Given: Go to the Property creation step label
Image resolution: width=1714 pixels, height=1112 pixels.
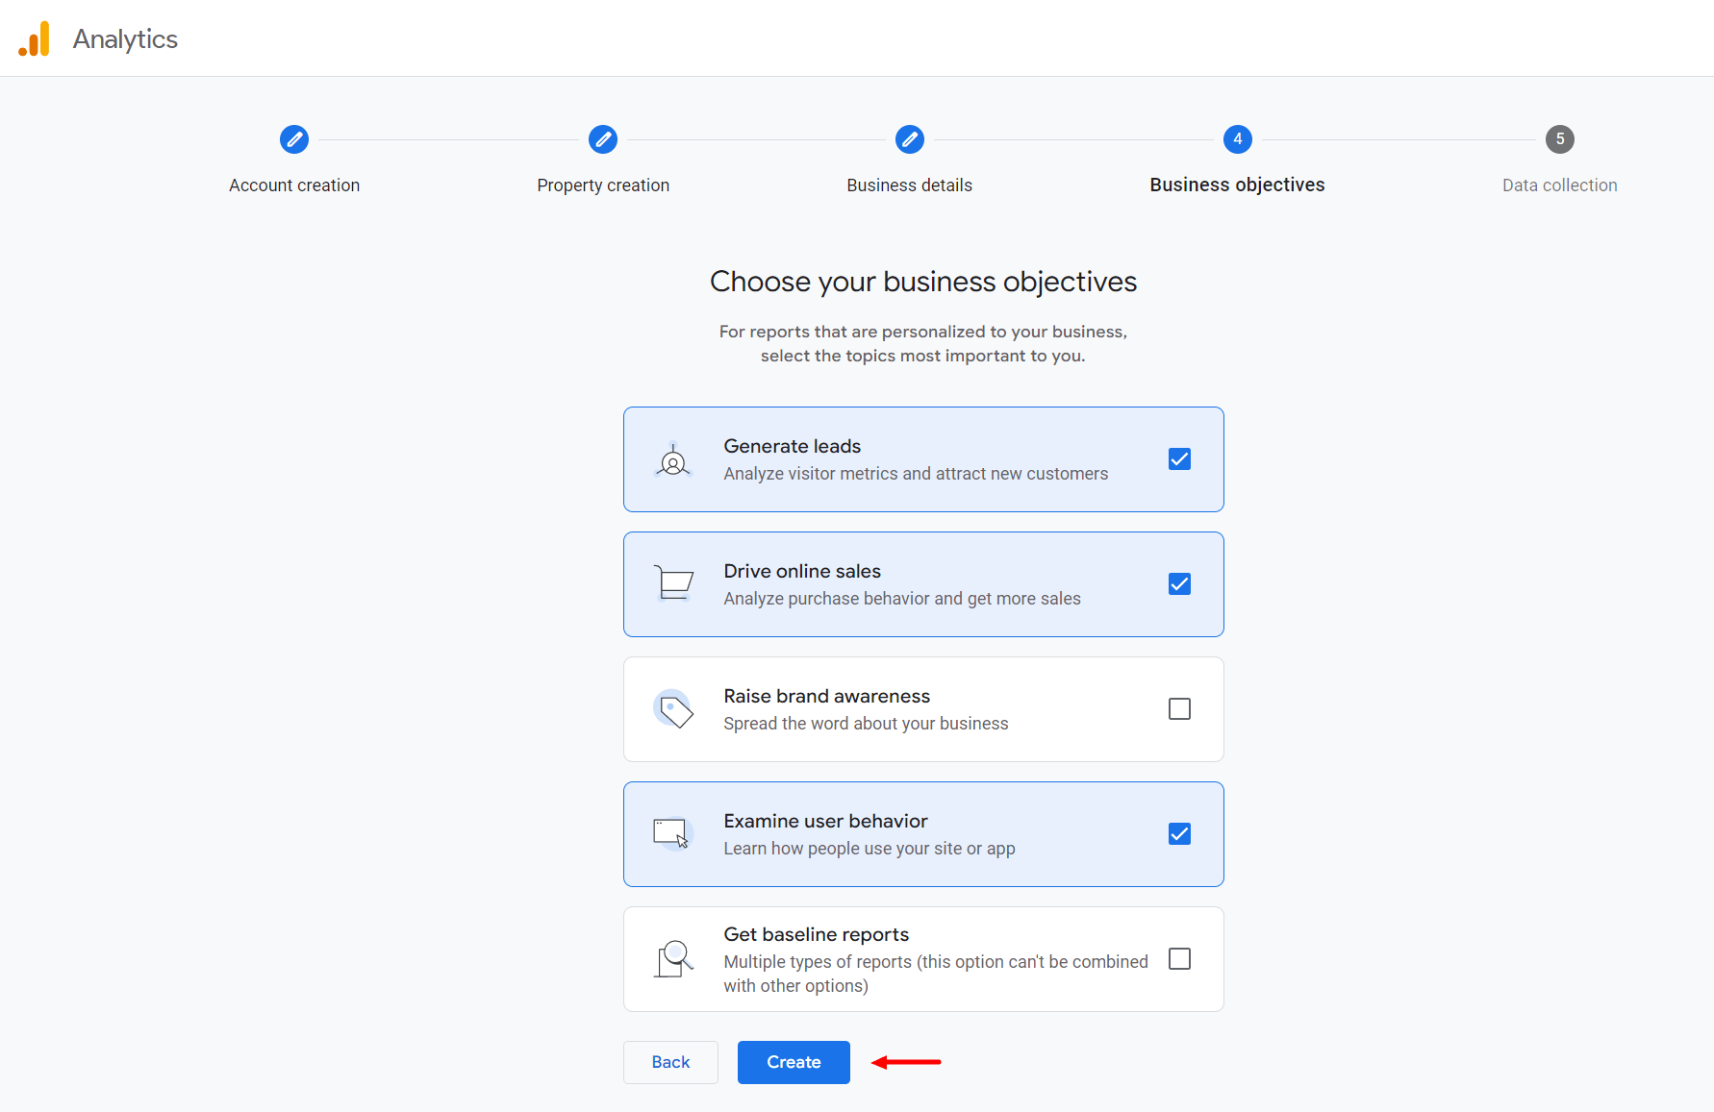Looking at the screenshot, I should [x=603, y=185].
